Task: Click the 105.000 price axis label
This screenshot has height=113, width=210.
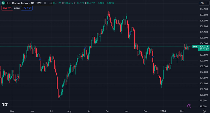Action: [204, 38]
